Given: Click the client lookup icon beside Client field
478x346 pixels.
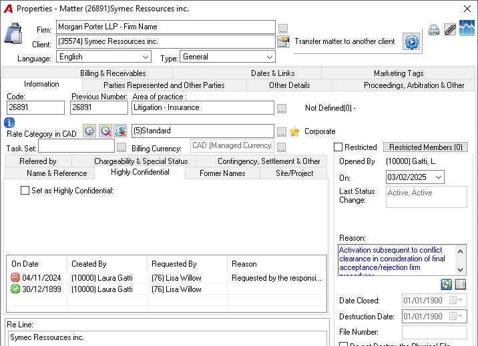Looking at the screenshot, I should (x=283, y=42).
